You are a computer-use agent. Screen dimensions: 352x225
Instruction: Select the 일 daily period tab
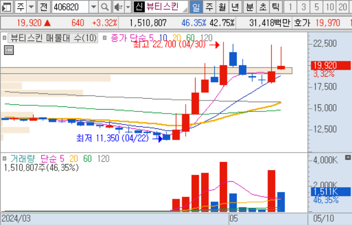196,7
